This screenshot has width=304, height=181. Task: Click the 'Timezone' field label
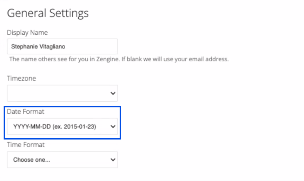pos(22,78)
